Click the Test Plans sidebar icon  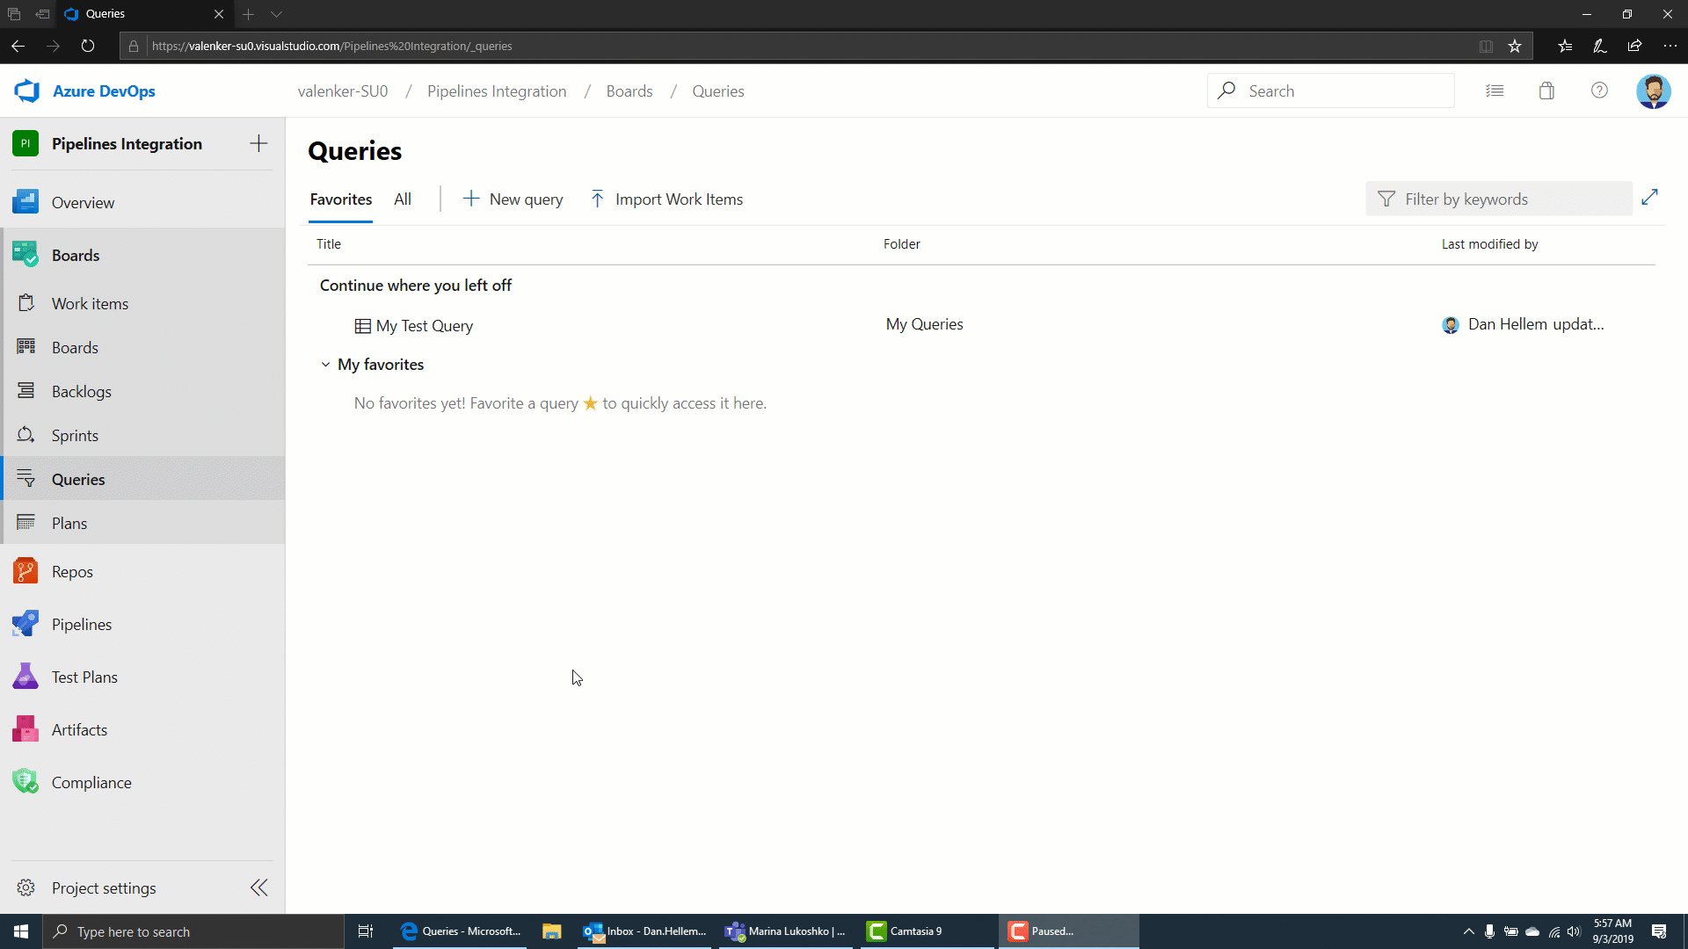point(25,677)
